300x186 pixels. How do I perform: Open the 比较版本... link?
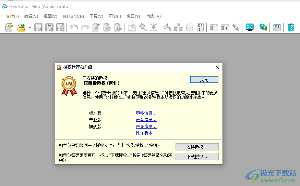click(146, 133)
